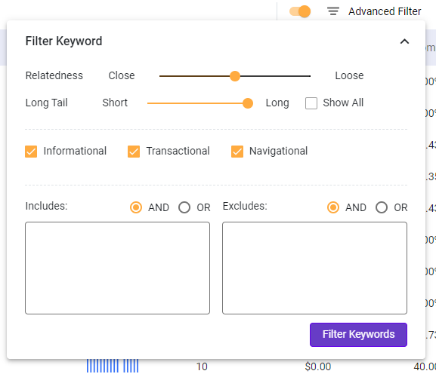Click the Advanced Filter lines icon
This screenshot has width=436, height=374.
click(332, 11)
